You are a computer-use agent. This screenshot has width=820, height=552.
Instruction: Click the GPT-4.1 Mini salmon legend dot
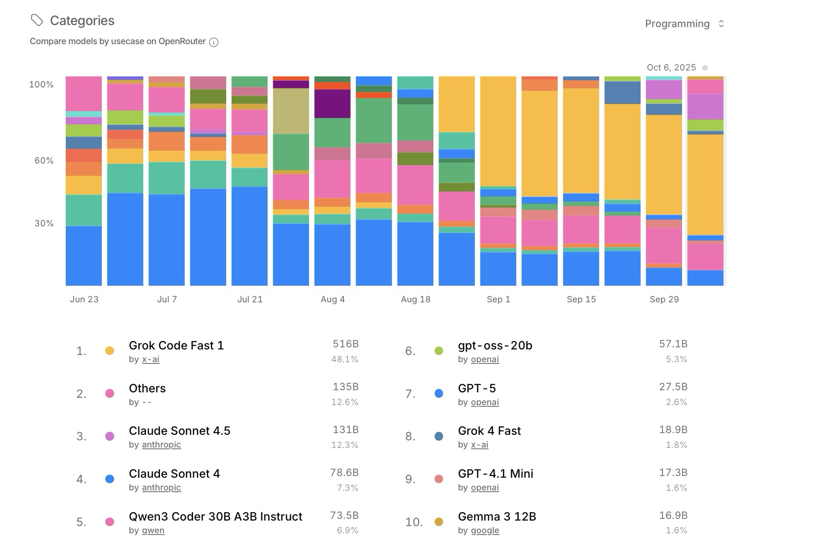coord(439,479)
